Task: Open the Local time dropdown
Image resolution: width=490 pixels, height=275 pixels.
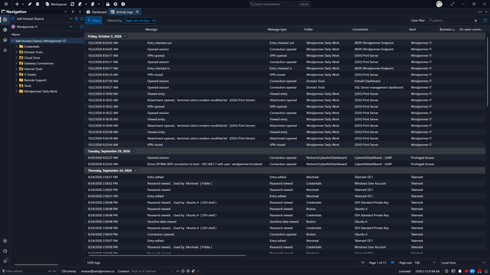Action: click(463, 263)
